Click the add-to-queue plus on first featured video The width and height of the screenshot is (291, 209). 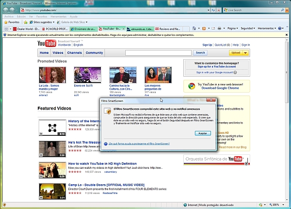point(41,134)
